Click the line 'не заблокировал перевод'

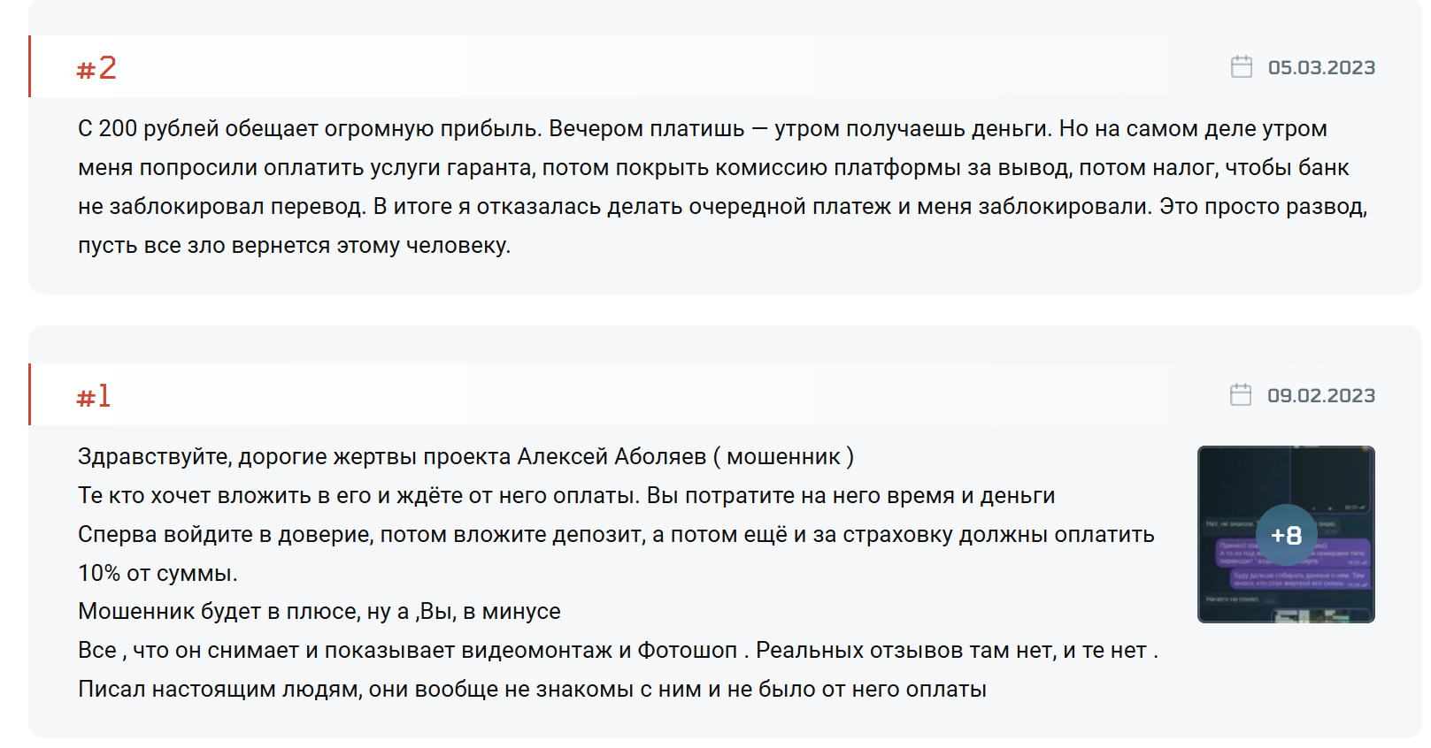[723, 207]
